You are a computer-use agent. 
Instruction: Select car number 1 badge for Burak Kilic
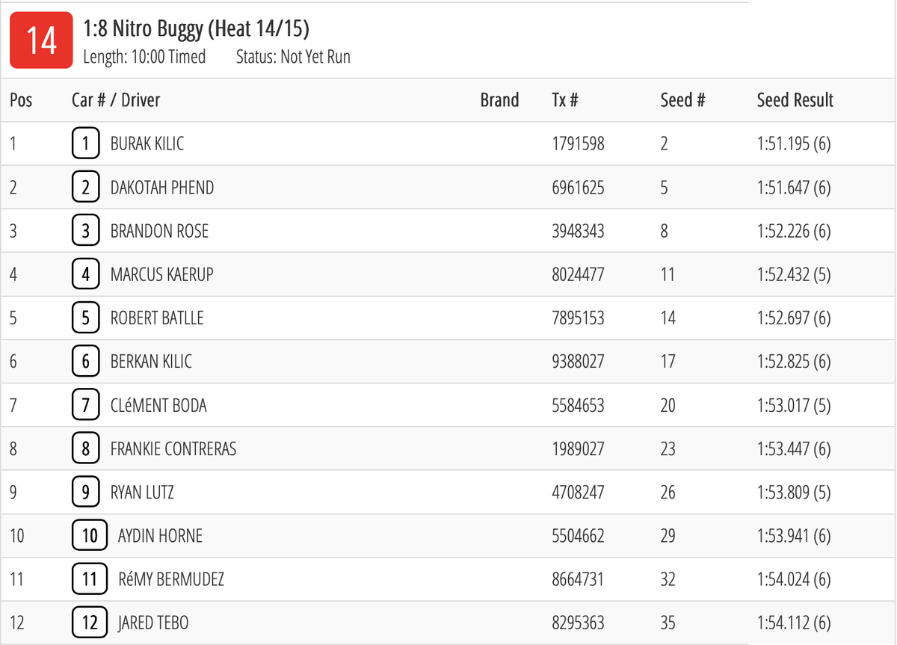[x=86, y=143]
